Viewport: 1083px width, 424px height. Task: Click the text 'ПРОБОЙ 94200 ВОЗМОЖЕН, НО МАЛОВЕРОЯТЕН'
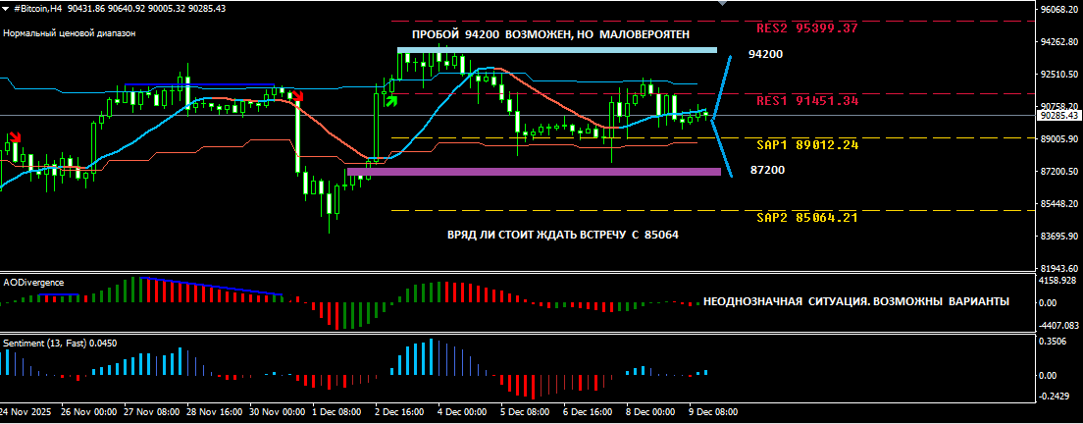550,34
